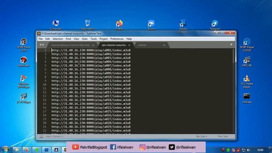
Task: Open the Photoshop taskbar icon
Action: tap(46, 150)
